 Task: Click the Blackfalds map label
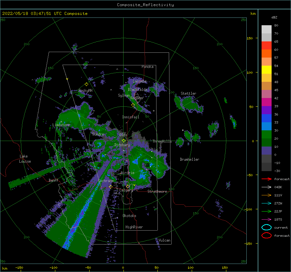[x=137, y=90]
